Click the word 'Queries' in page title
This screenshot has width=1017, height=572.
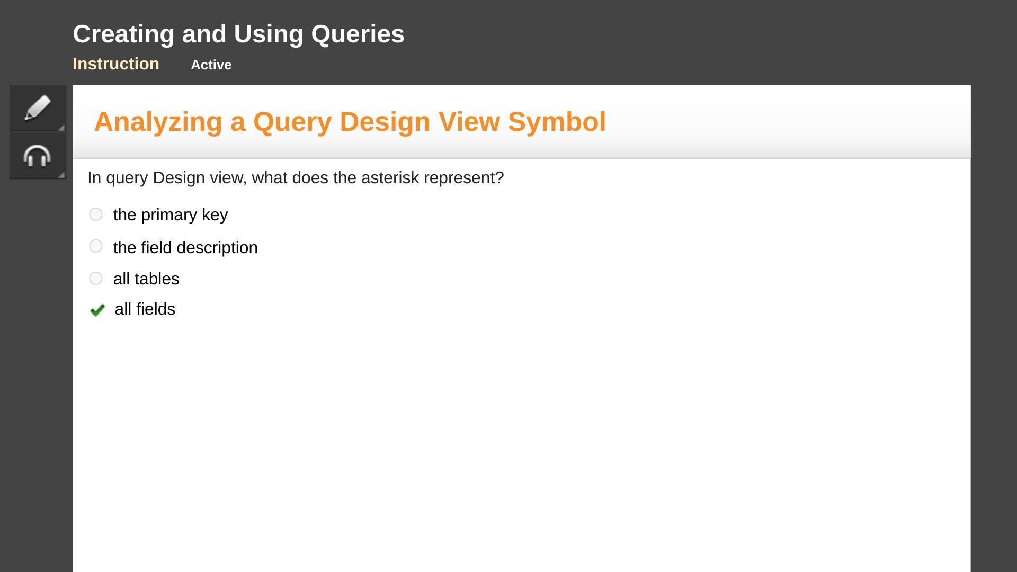pyautogui.click(x=358, y=34)
